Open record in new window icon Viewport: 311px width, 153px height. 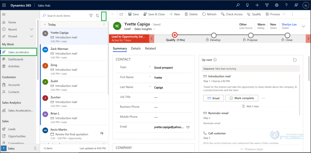[x=121, y=14]
